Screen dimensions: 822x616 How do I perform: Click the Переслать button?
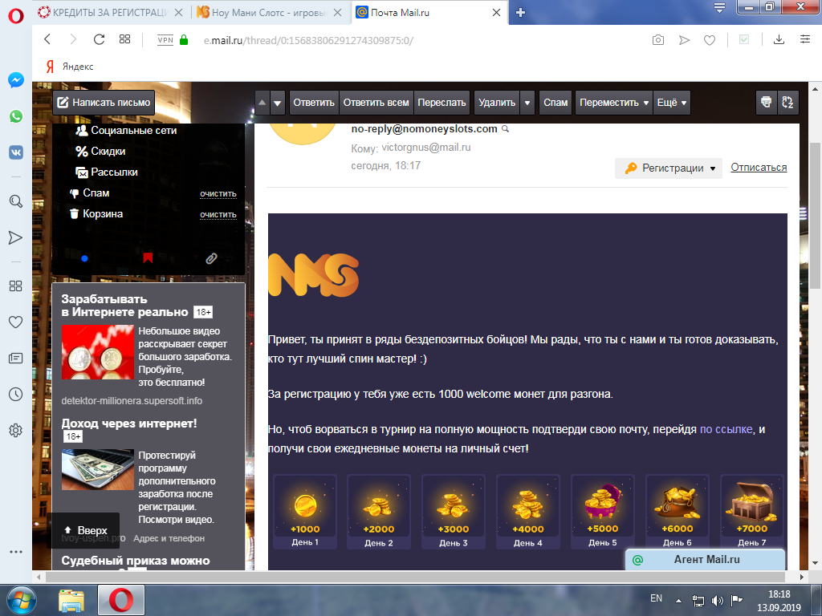(442, 103)
